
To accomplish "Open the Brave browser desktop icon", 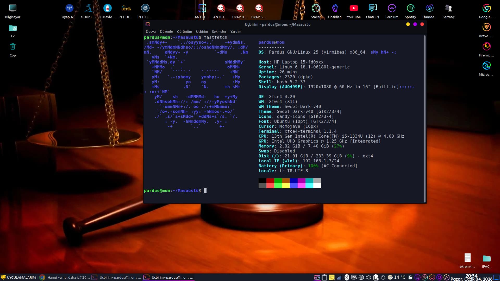I will (486, 28).
